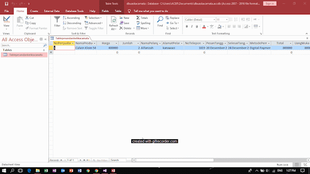The width and height of the screenshot is (310, 174).
Task: Click the Save icon in title bar
Action: click(x=6, y=3)
